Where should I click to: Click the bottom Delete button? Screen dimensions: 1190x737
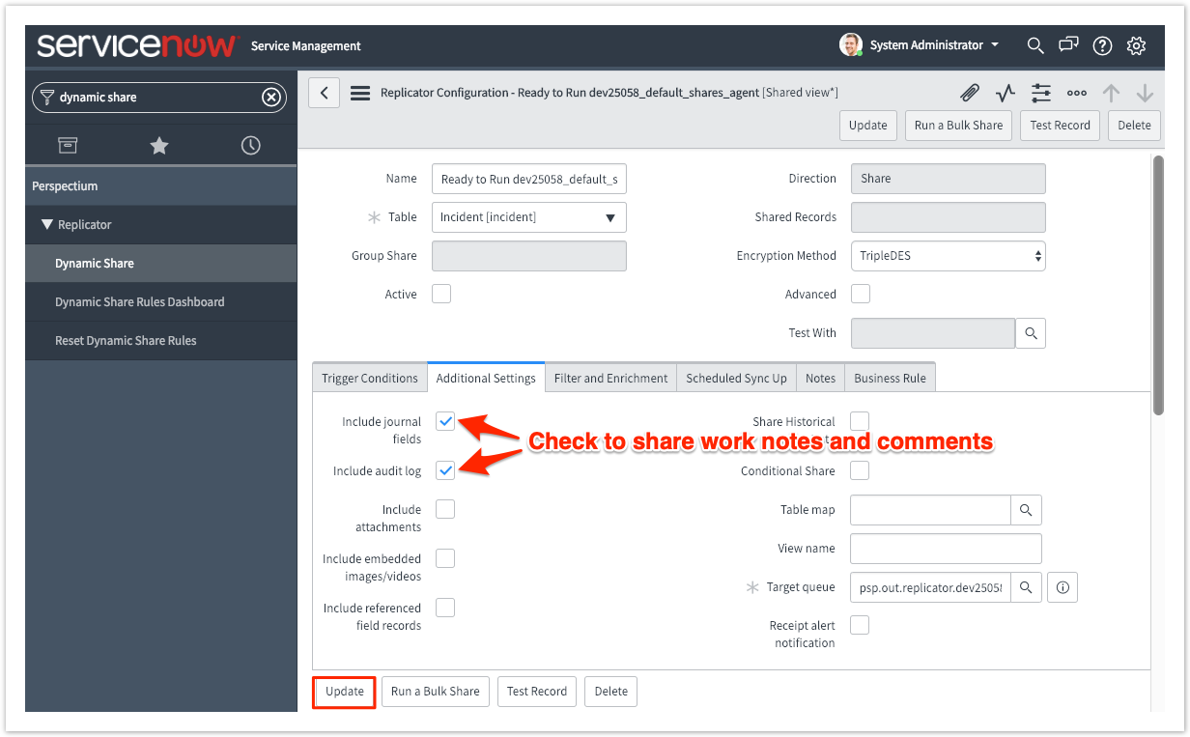pos(611,692)
